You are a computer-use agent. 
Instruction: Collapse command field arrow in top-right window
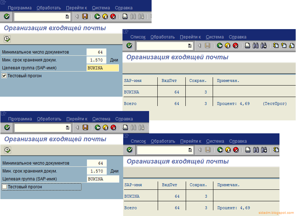199,46
